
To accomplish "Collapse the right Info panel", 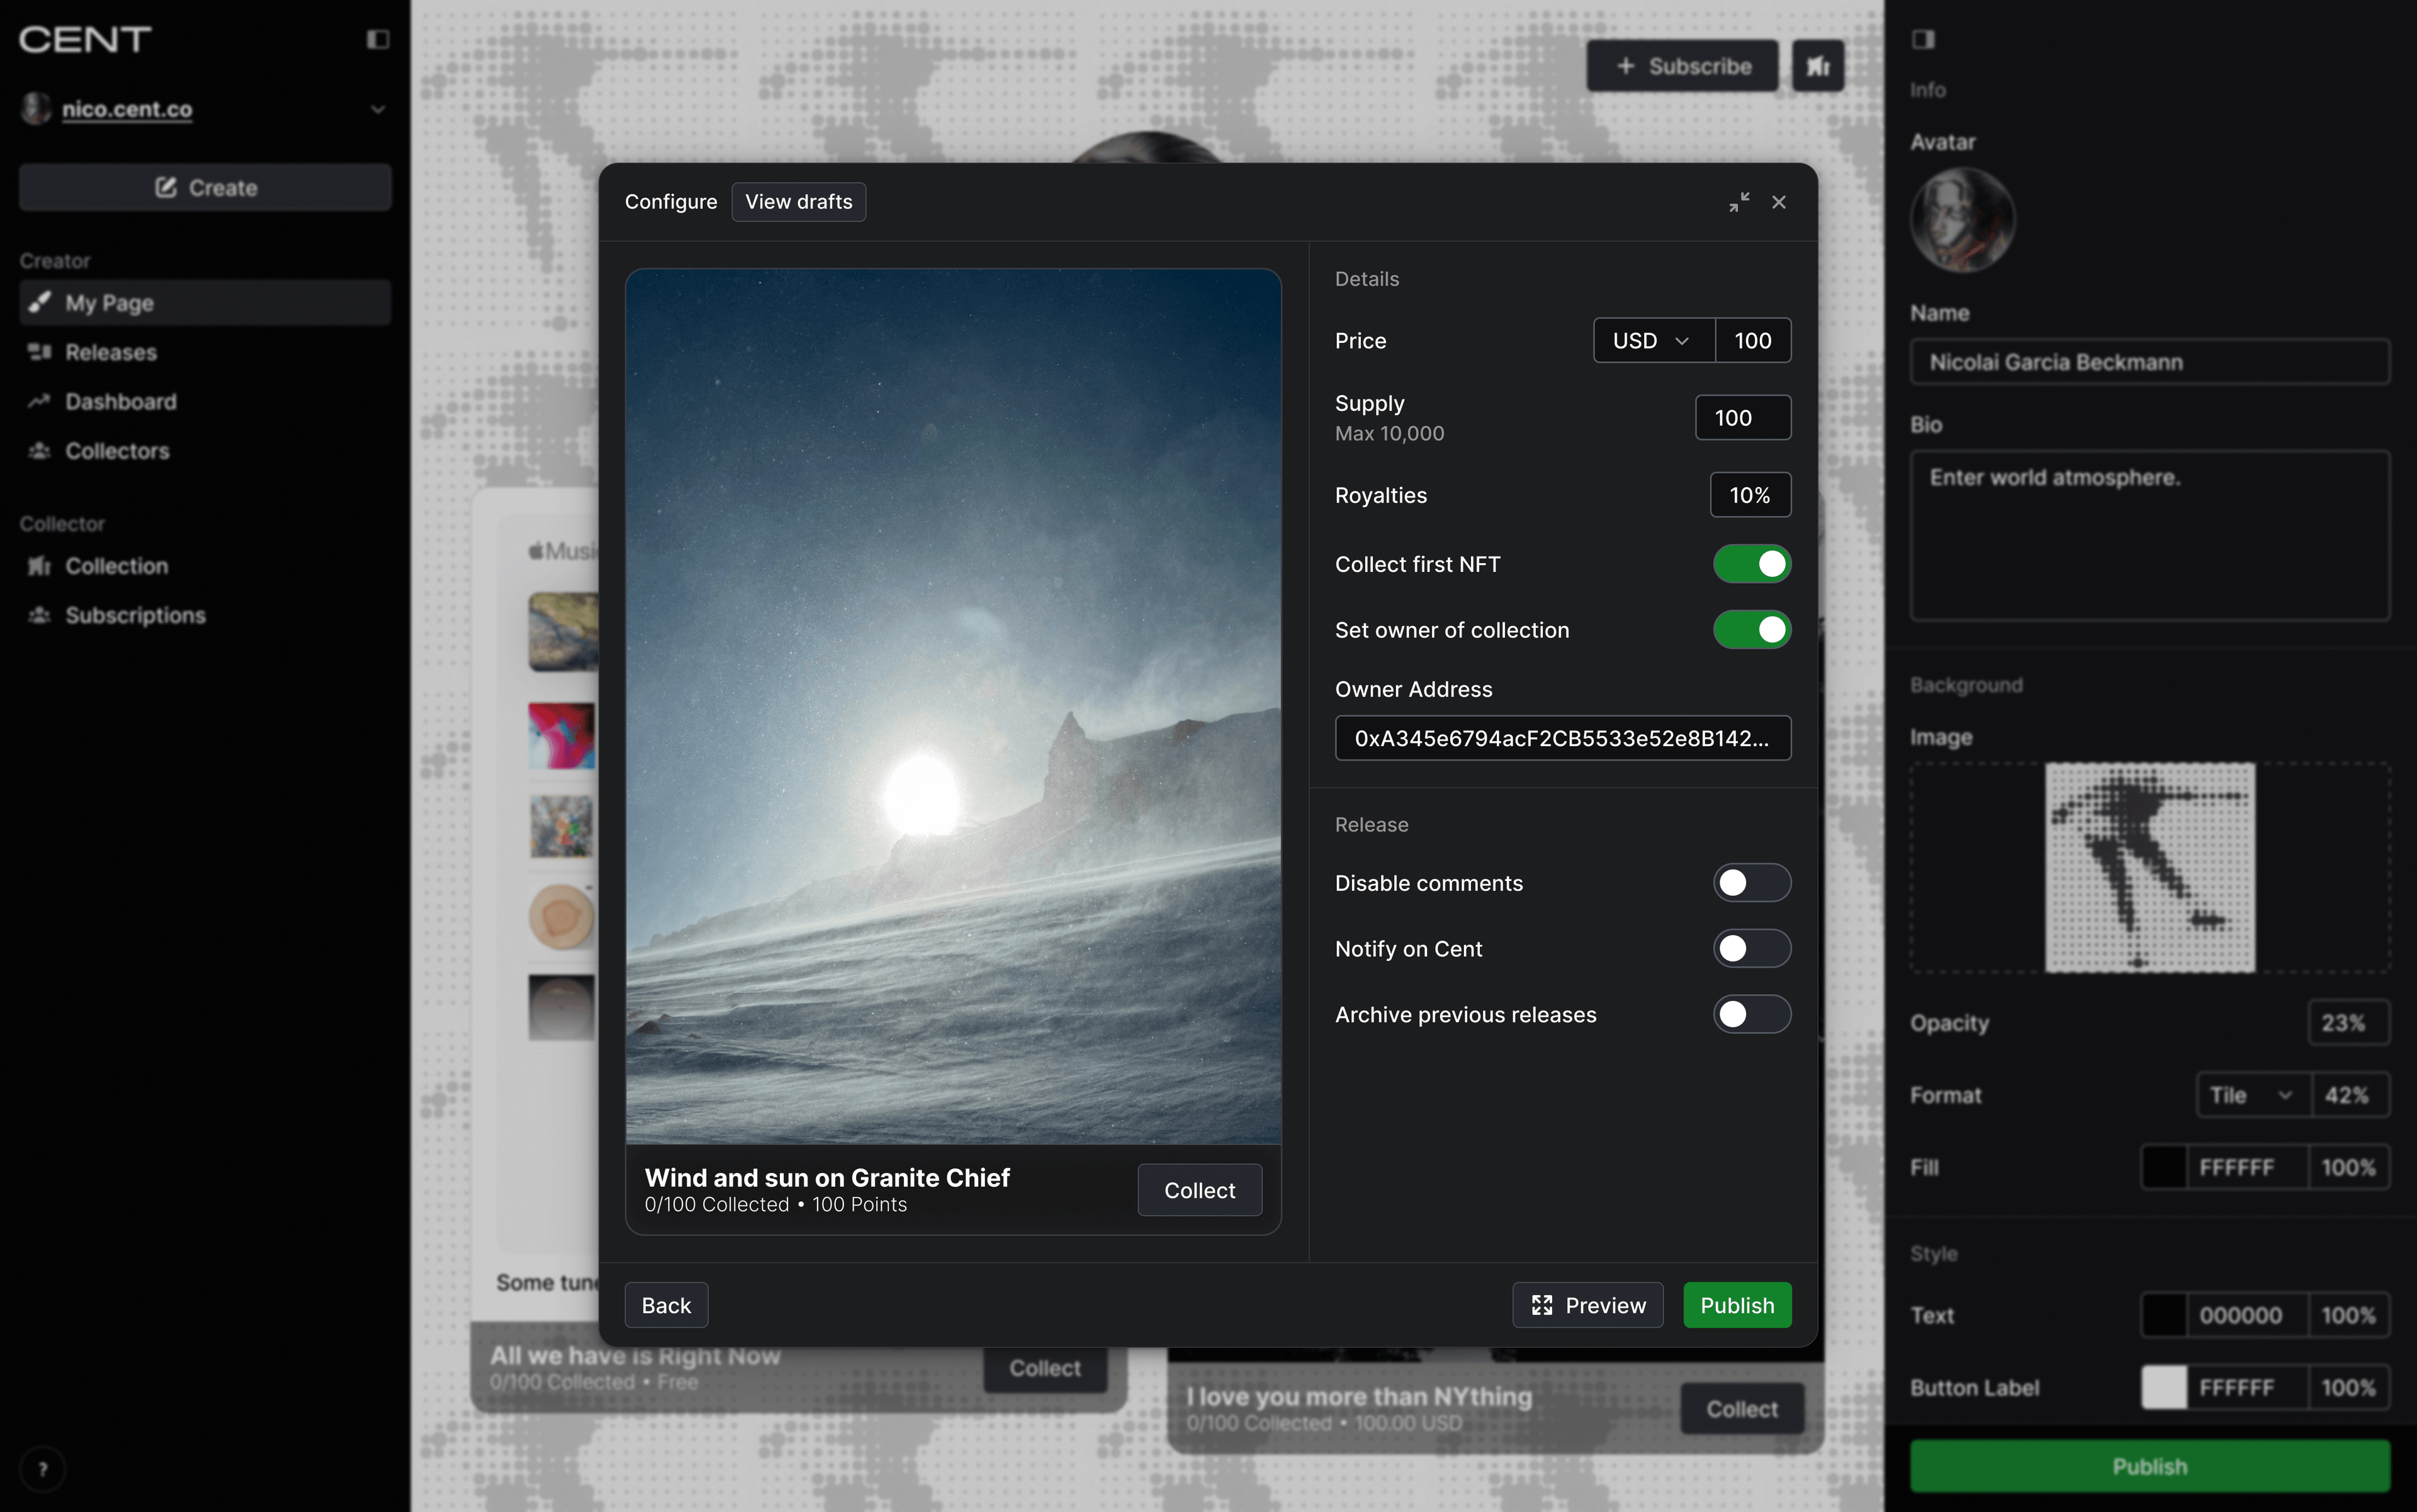I will tap(1924, 39).
